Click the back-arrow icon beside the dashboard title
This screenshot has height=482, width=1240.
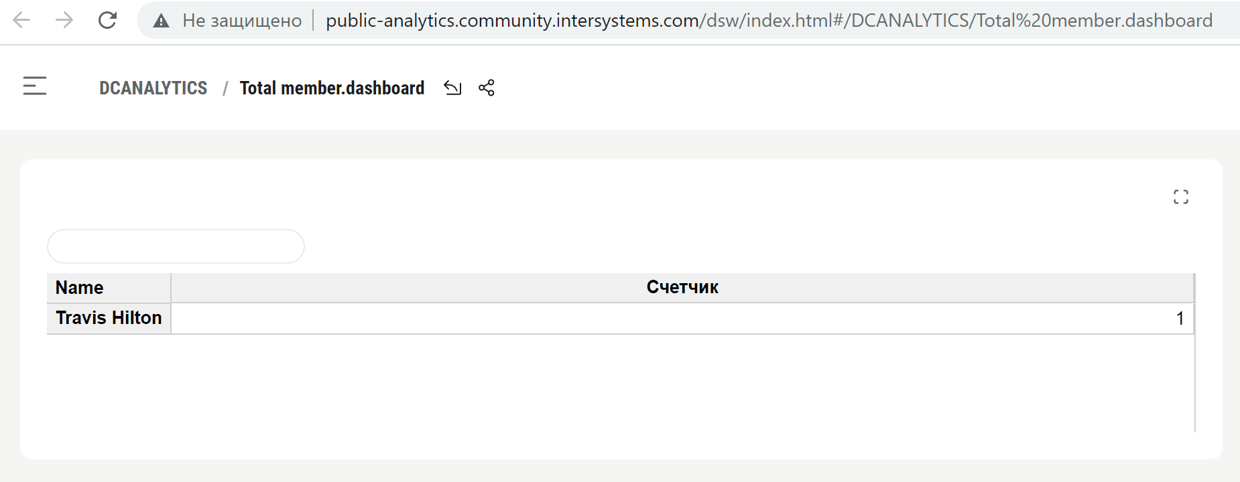[452, 87]
